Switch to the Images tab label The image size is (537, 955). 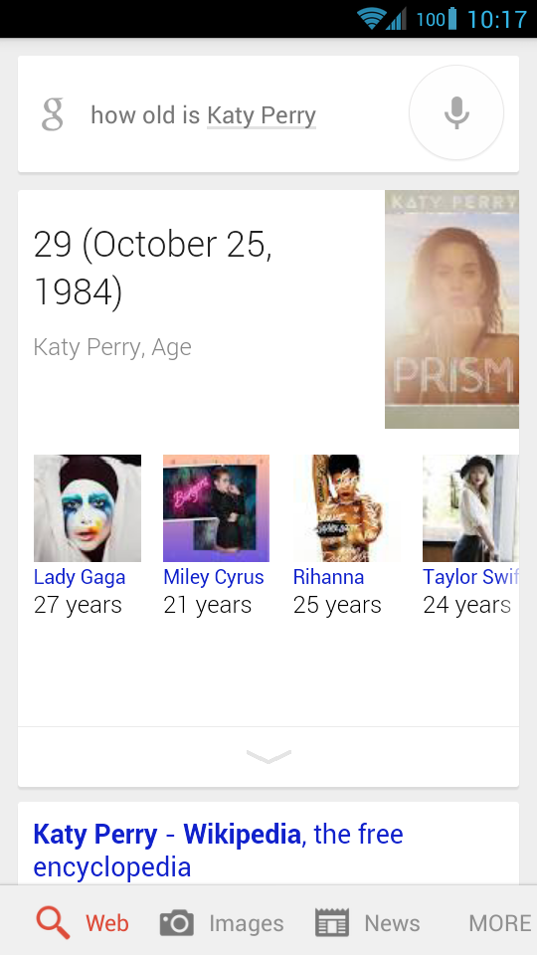click(247, 923)
